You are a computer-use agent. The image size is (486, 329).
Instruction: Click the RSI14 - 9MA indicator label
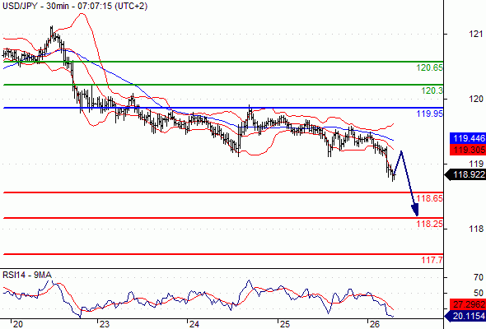pyautogui.click(x=27, y=275)
